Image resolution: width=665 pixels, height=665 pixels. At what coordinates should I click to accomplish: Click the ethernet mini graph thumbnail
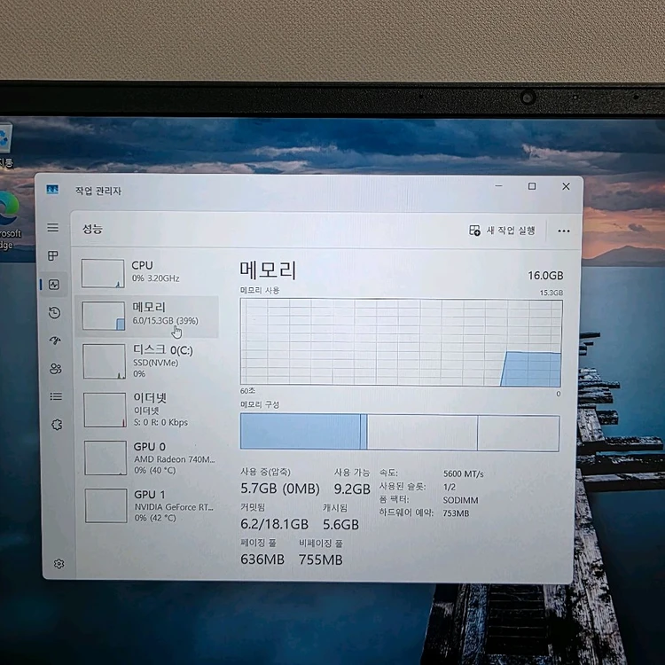coord(106,410)
